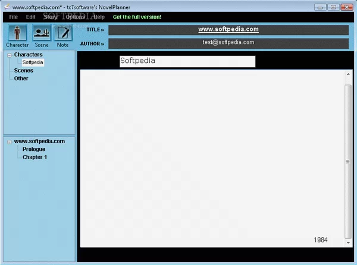Screen dimensions: 357x265
Task: Select the Scenes tree item
Action: click(24, 71)
